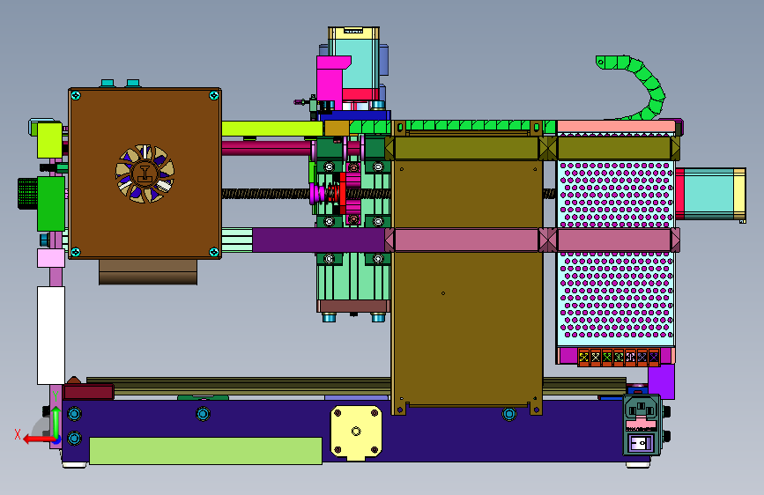The height and width of the screenshot is (495, 764).
Task: Select the magenta guide rod
Action: coord(266,148)
